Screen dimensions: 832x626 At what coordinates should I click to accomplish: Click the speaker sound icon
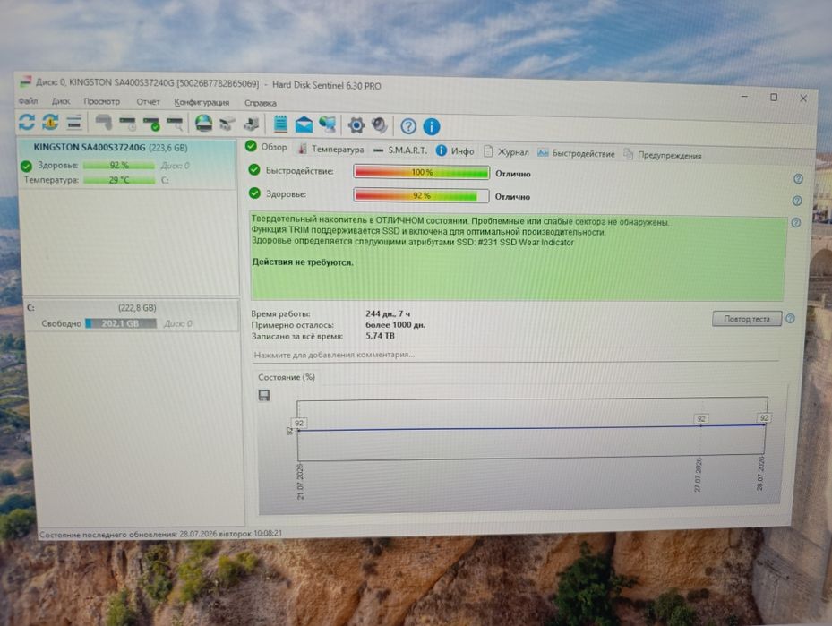[x=380, y=125]
